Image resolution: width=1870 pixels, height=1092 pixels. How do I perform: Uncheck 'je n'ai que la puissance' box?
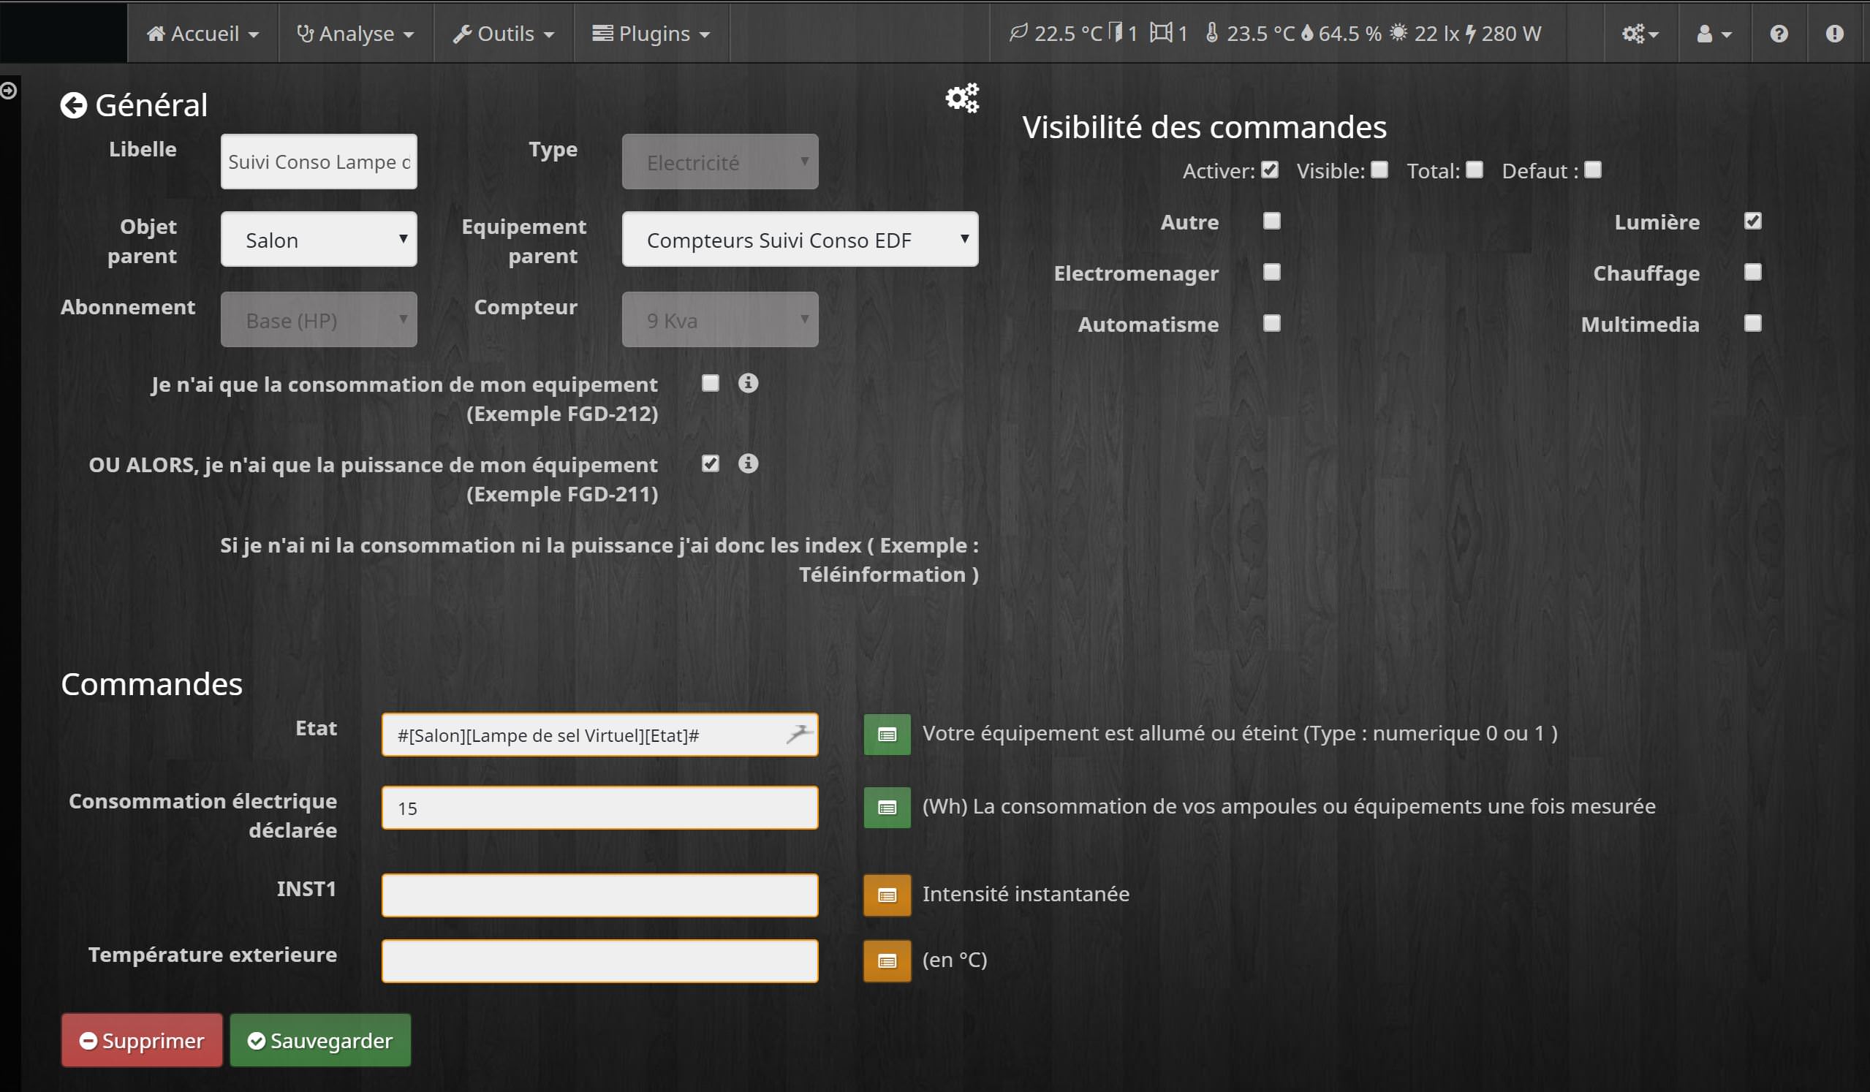710,463
